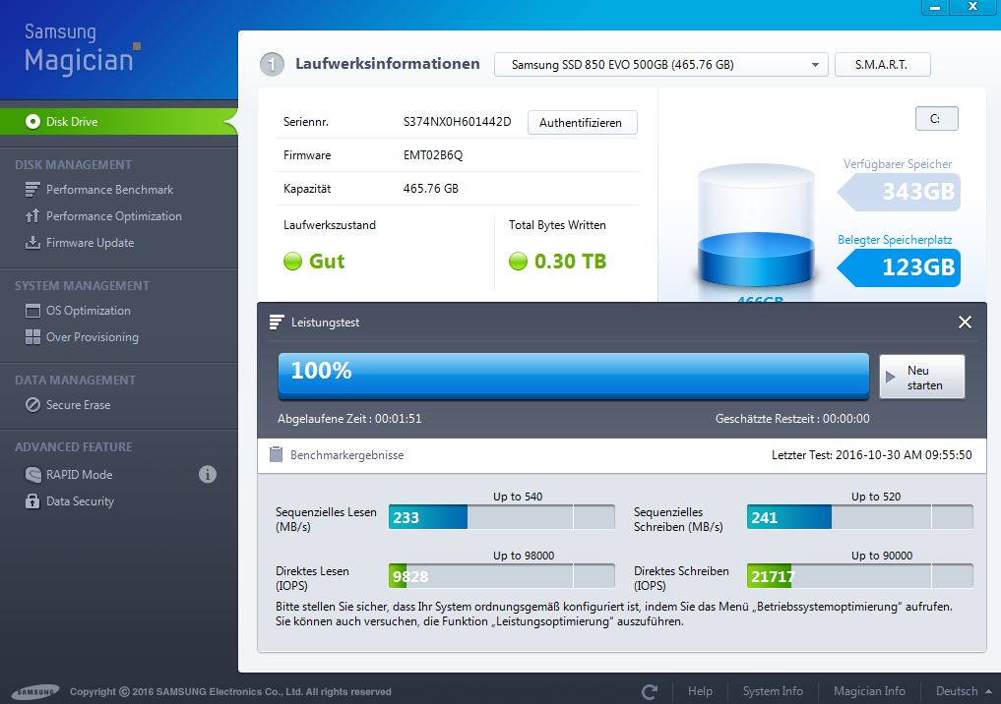Click the Over Provisioning grid icon

tap(32, 336)
